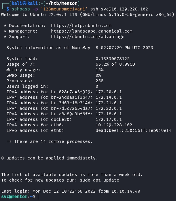Click the br-028c7a43f929 address 172.20.0.1

click(109, 92)
